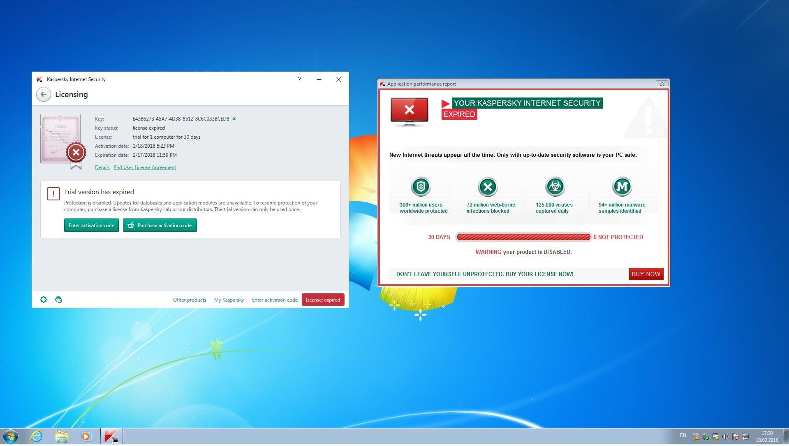Screen dimensions: 789x446
Task: Open Windows Media Player from taskbar
Action: click(86, 437)
